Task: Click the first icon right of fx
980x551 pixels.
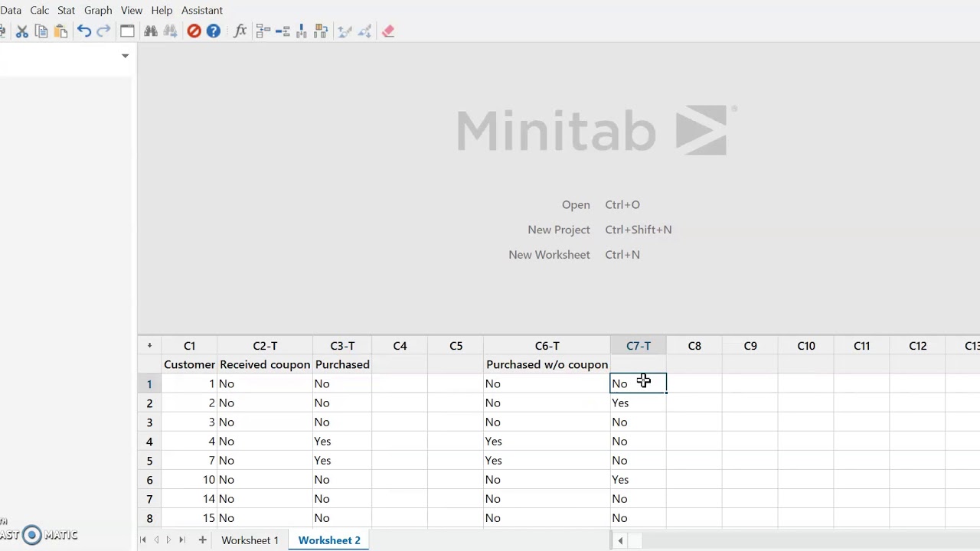Action: click(263, 31)
